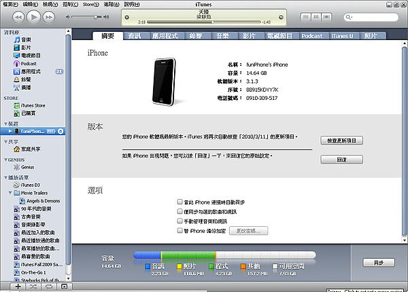408x292 pixels.
Task: Switch to the 應用程式 tab
Action: (x=165, y=36)
